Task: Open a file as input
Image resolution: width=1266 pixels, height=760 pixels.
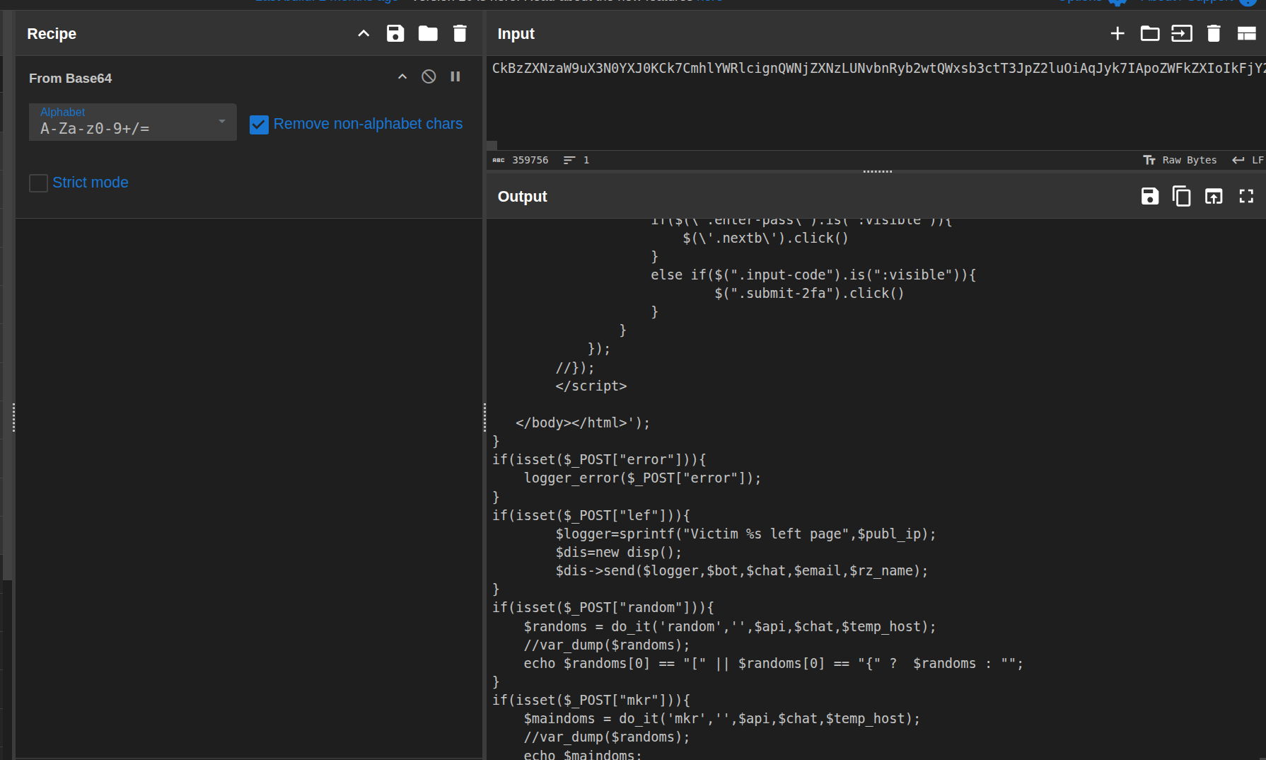Action: pyautogui.click(x=1149, y=33)
